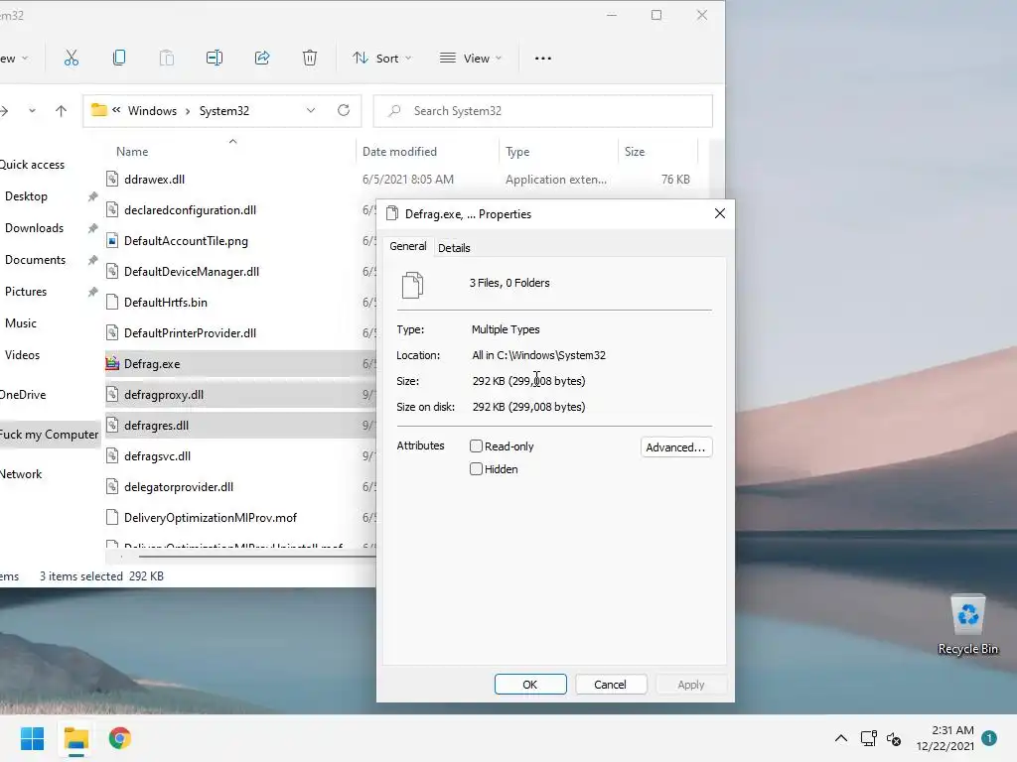Click chevron between Windows and System32
The image size is (1017, 762).
click(x=188, y=111)
